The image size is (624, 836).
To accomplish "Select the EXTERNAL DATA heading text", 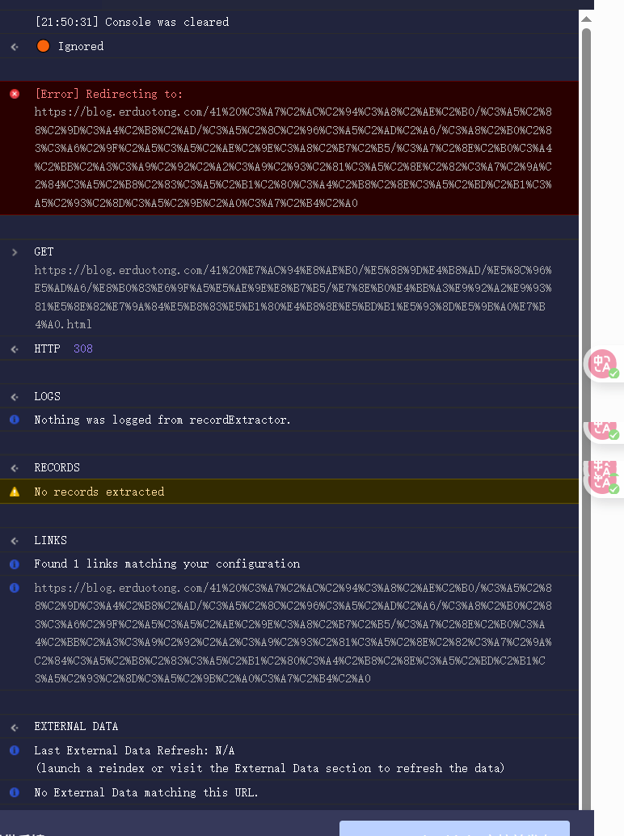I will click(76, 726).
